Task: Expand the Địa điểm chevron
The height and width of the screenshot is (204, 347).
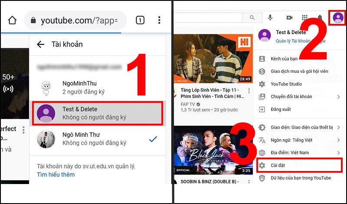Action: [x=339, y=153]
